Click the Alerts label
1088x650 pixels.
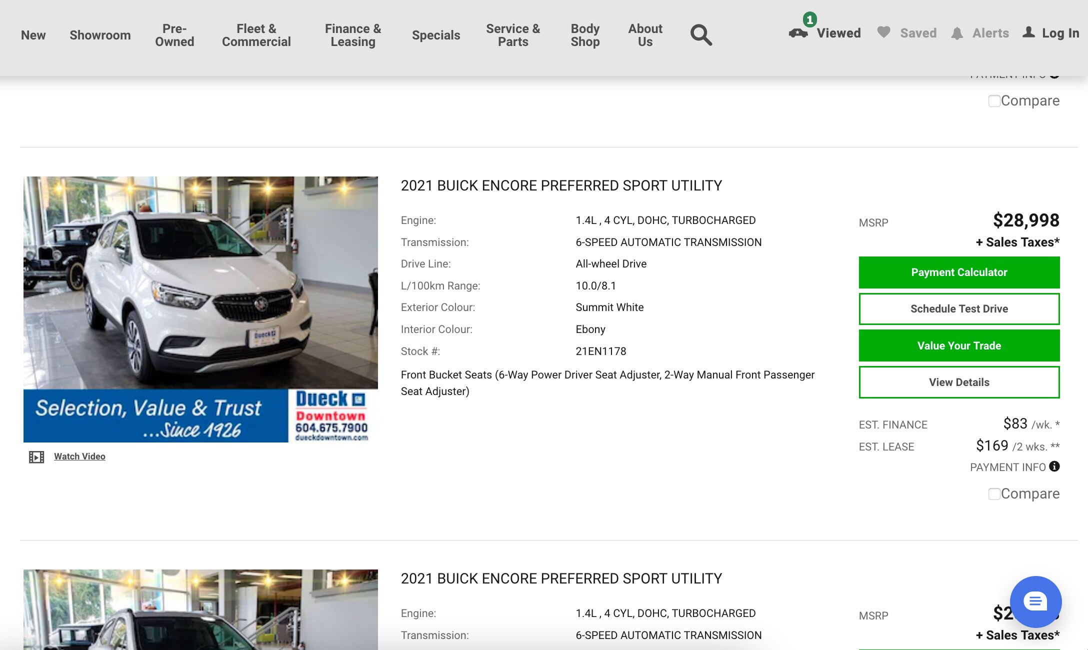tap(990, 33)
